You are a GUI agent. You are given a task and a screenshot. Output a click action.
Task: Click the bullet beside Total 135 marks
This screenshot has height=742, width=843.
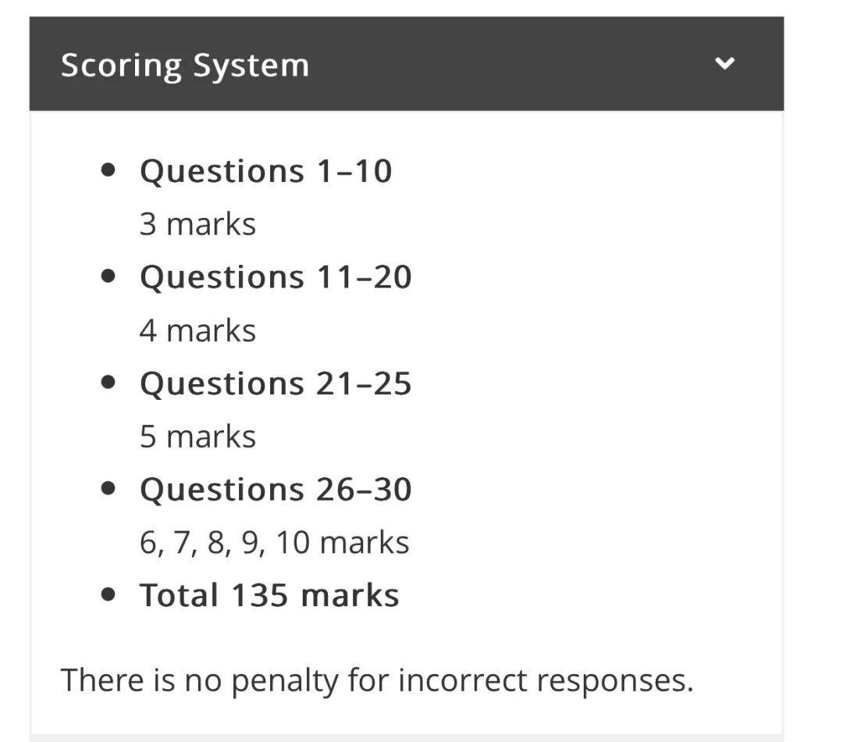click(108, 594)
